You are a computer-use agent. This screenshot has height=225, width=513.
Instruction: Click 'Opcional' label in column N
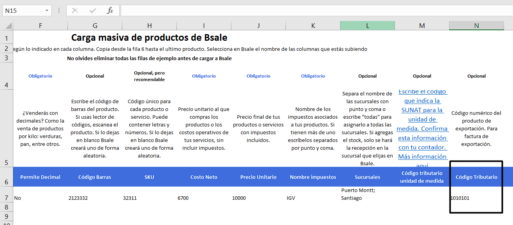tap(476, 76)
